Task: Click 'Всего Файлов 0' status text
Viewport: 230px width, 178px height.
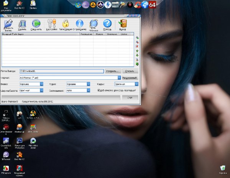Action: [x=9, y=102]
